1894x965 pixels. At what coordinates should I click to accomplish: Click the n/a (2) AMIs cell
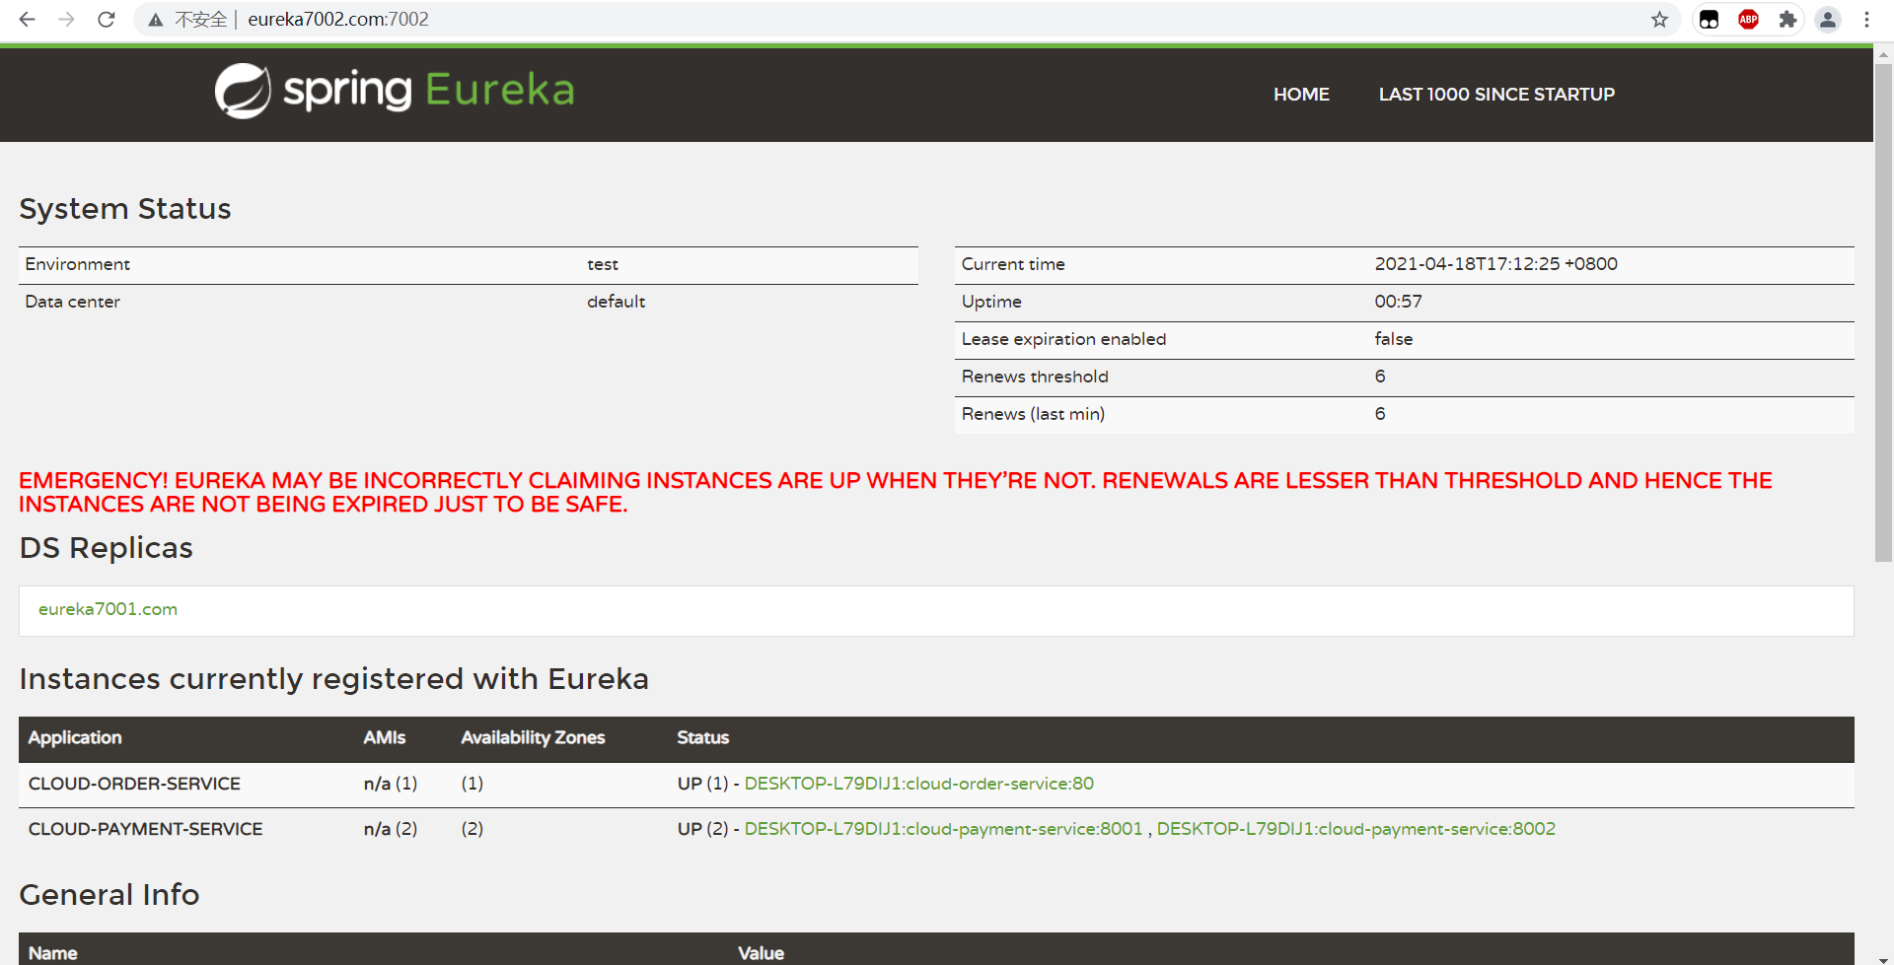[391, 829]
